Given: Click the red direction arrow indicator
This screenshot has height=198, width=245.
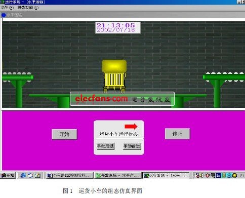Looking at the screenshot, I should (131, 127).
